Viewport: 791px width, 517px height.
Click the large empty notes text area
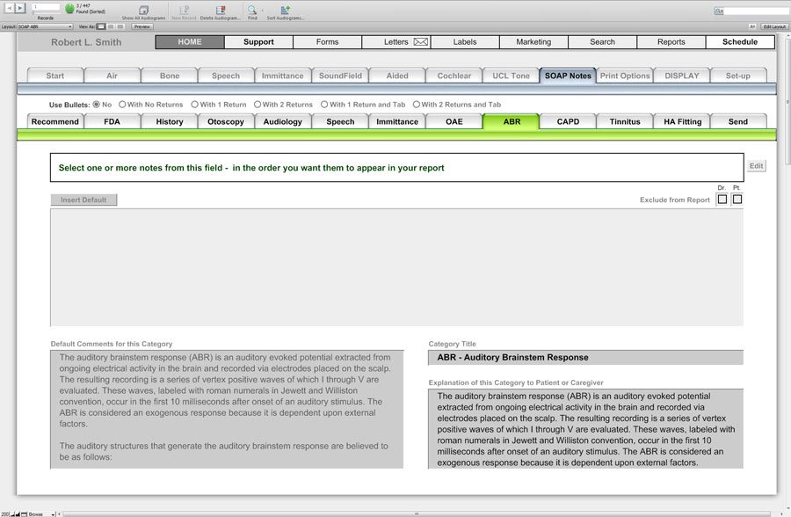pyautogui.click(x=396, y=267)
